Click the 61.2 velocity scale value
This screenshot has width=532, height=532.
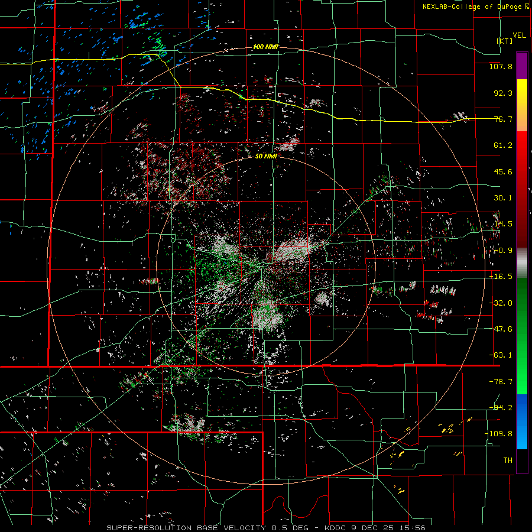tap(503, 145)
